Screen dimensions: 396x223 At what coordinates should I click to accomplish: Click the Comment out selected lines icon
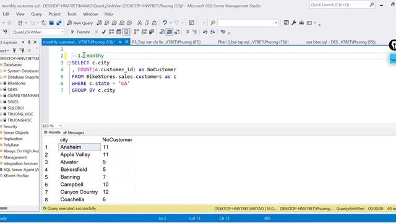point(187,32)
